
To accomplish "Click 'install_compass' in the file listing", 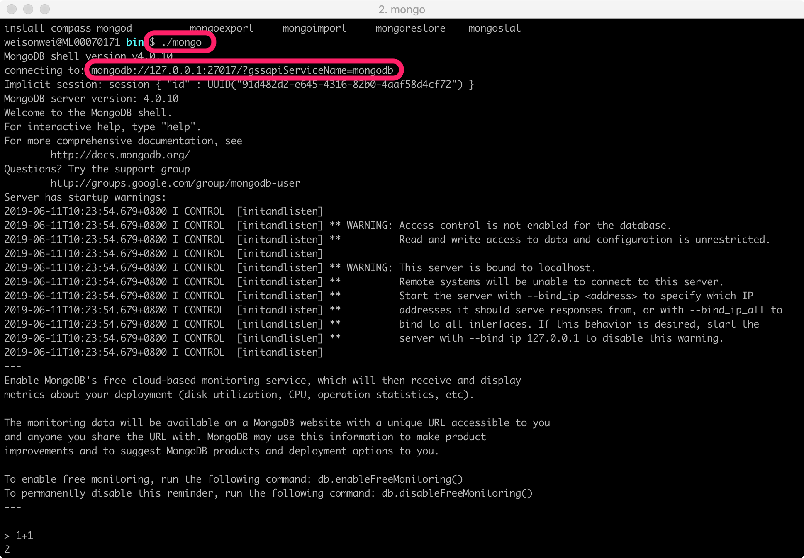I will point(48,28).
